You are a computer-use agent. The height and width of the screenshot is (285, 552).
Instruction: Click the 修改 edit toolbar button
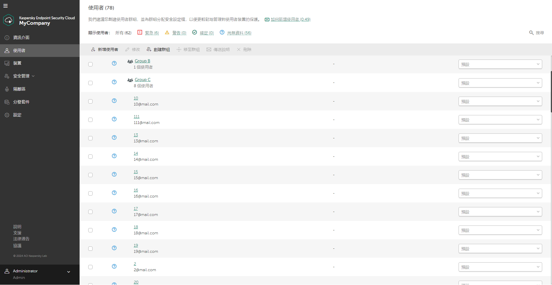(x=133, y=49)
